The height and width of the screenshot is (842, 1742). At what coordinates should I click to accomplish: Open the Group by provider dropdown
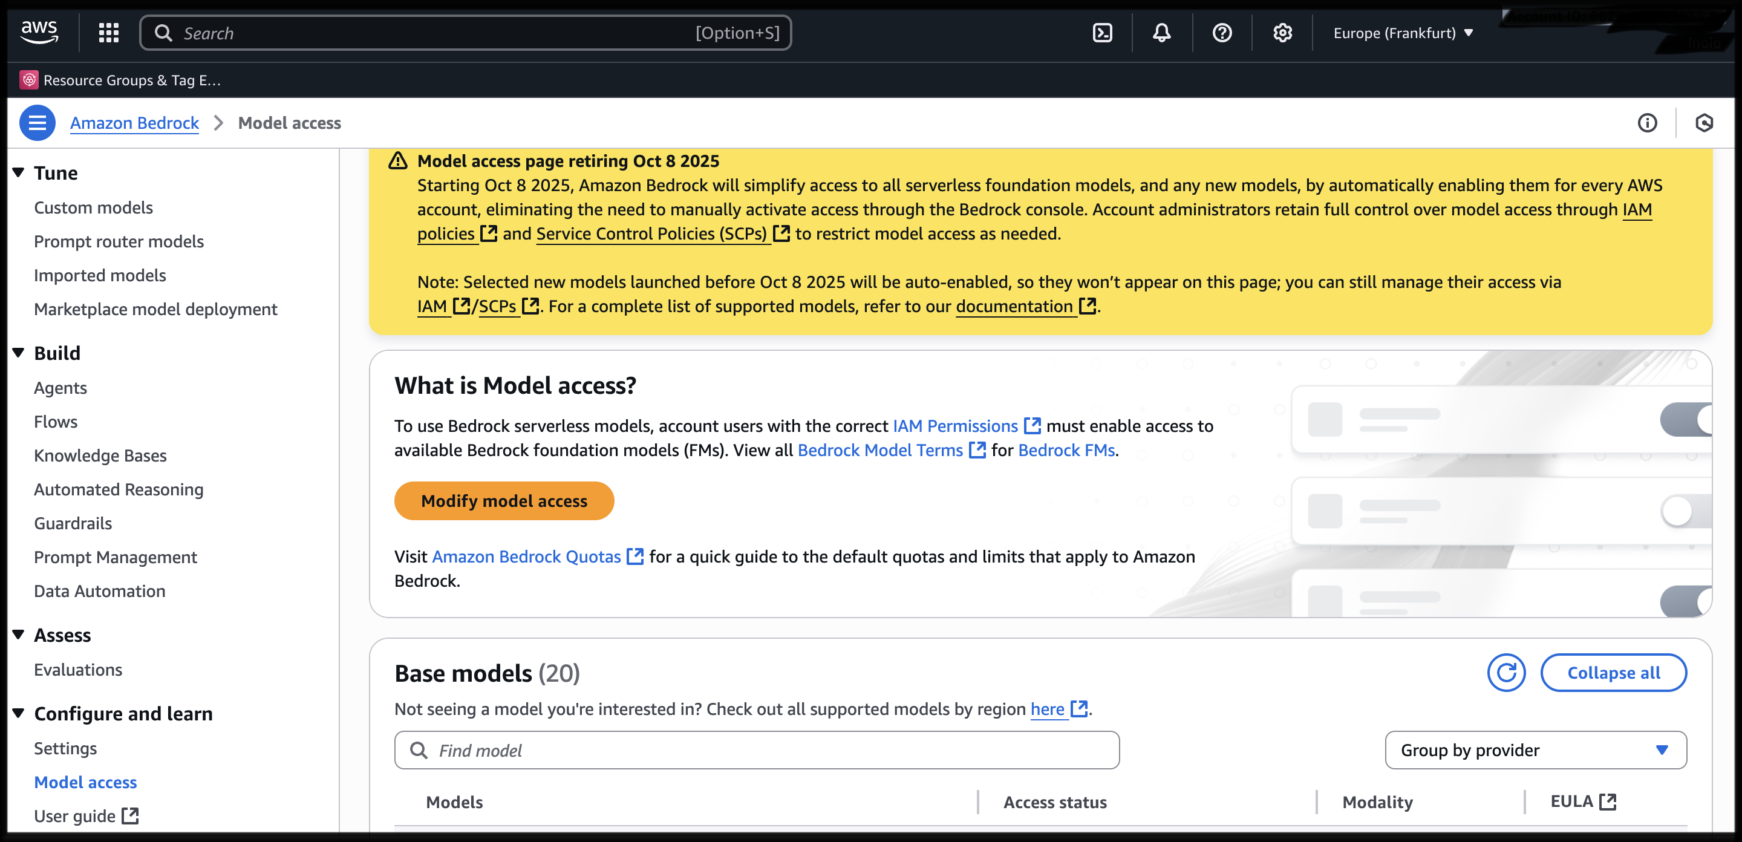[1535, 750]
